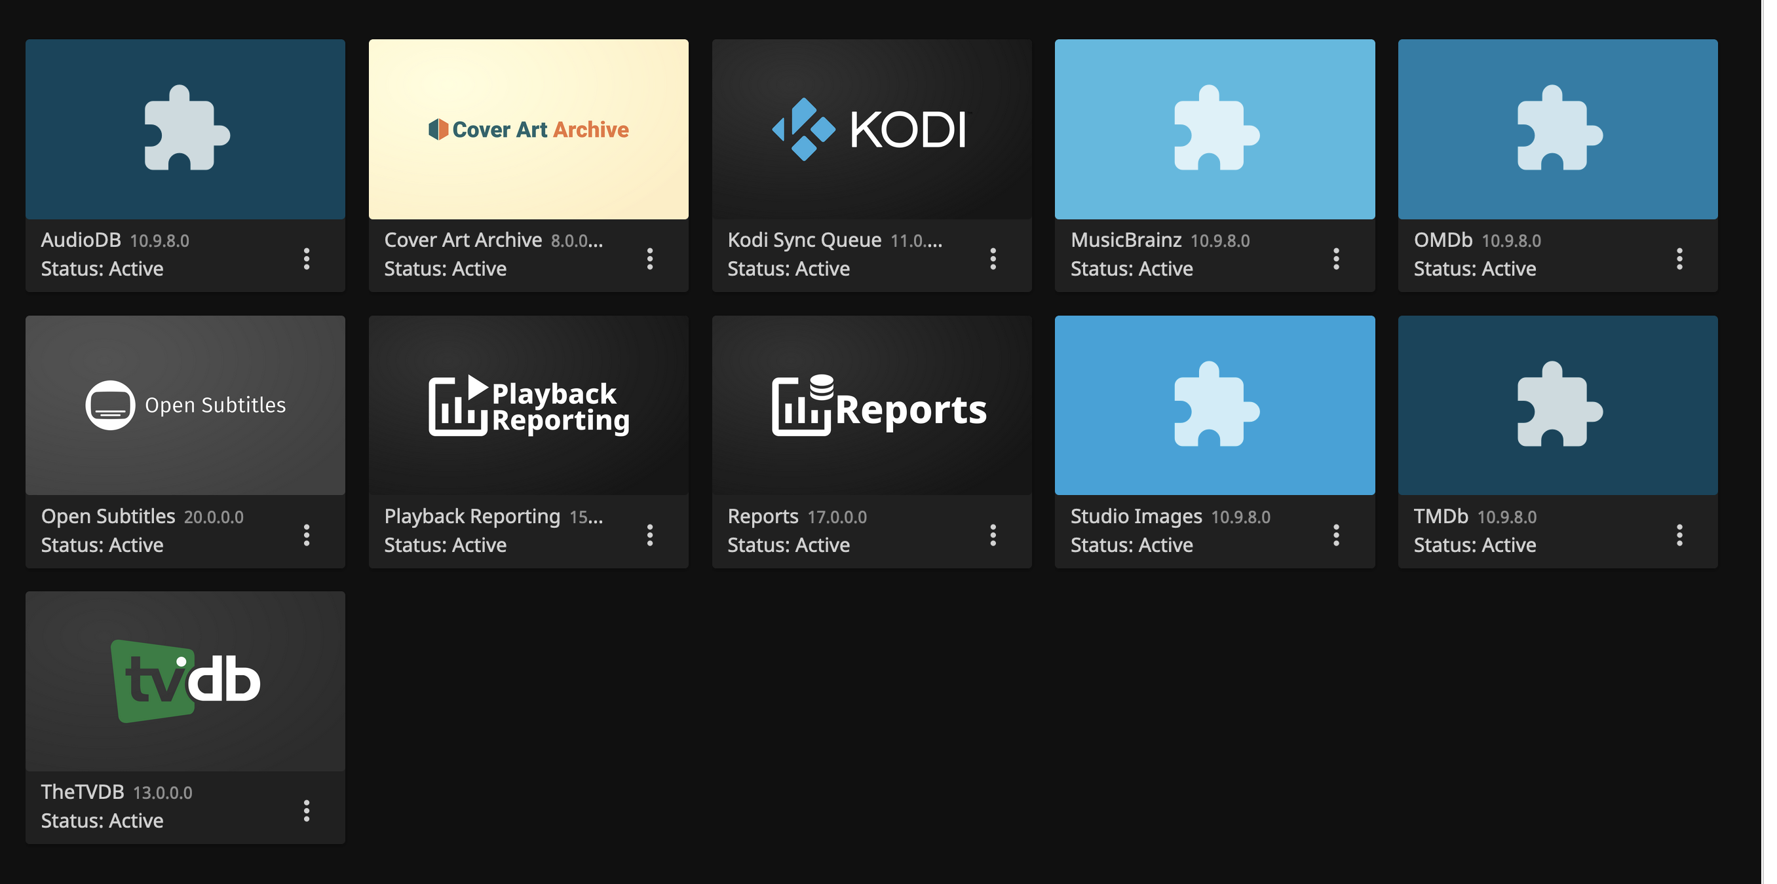The image size is (1777, 884).
Task: Click the Reports logo card image
Action: [871, 405]
